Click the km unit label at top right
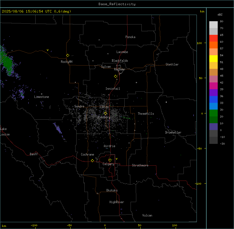234x229 pixels. pos(202,11)
